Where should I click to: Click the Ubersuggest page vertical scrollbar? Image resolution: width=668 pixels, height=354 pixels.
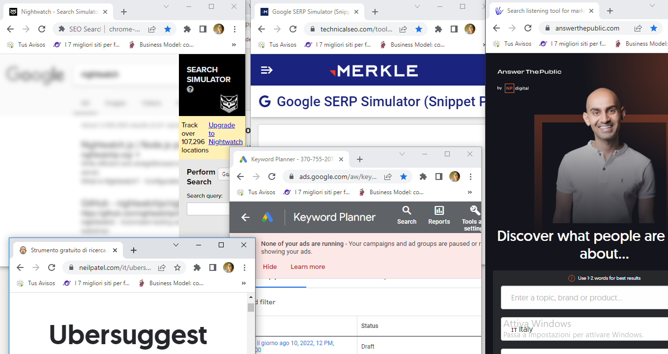(251, 308)
